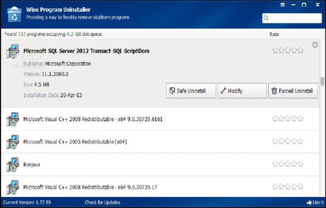The height and width of the screenshot is (208, 326).
Task: Rate Visual C++ 9.0.30729.17 four stars
Action: (294, 187)
